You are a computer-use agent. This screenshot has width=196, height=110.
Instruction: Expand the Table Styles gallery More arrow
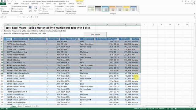[x=138, y=11]
